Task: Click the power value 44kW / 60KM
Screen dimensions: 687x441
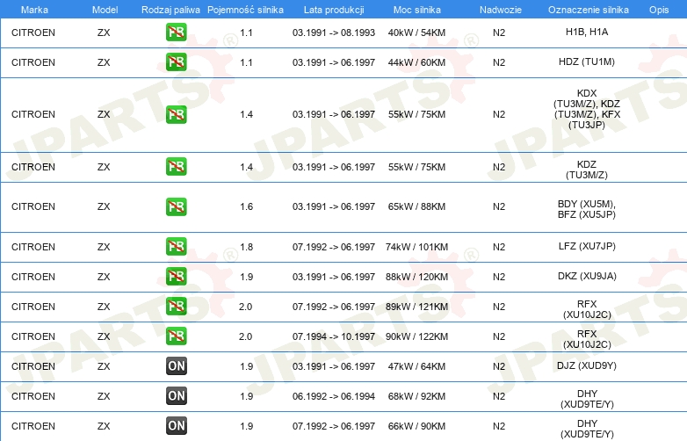Action: pos(416,62)
